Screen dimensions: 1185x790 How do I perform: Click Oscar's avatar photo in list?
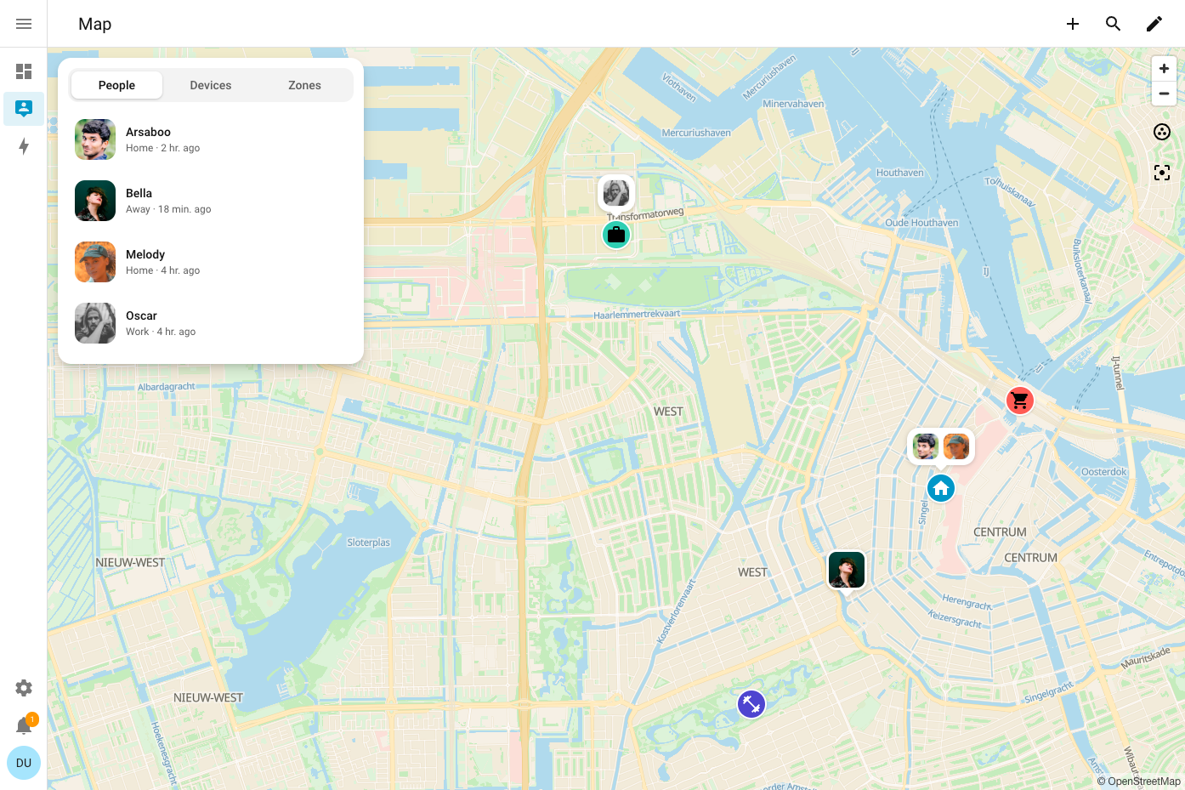95,323
